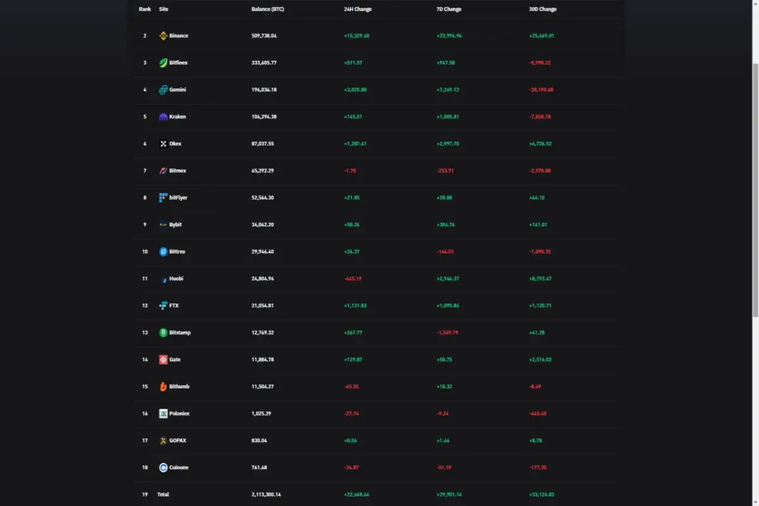
Task: Click the Kraken logo icon
Action: (x=163, y=117)
